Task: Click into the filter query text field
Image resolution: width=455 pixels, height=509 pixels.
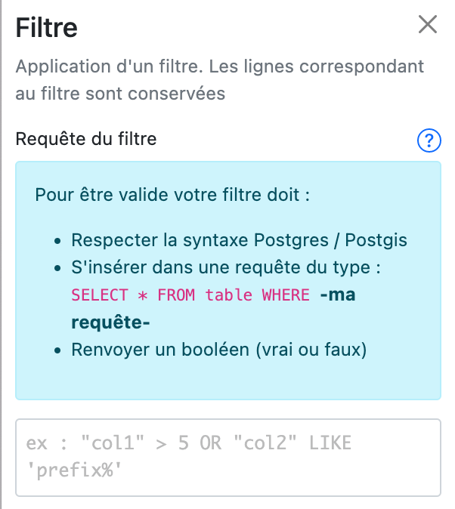Action: 227,458
